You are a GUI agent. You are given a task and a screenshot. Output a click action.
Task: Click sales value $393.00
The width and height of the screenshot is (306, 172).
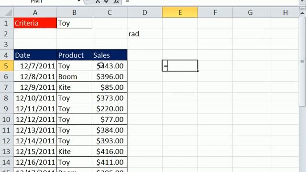[109, 141]
